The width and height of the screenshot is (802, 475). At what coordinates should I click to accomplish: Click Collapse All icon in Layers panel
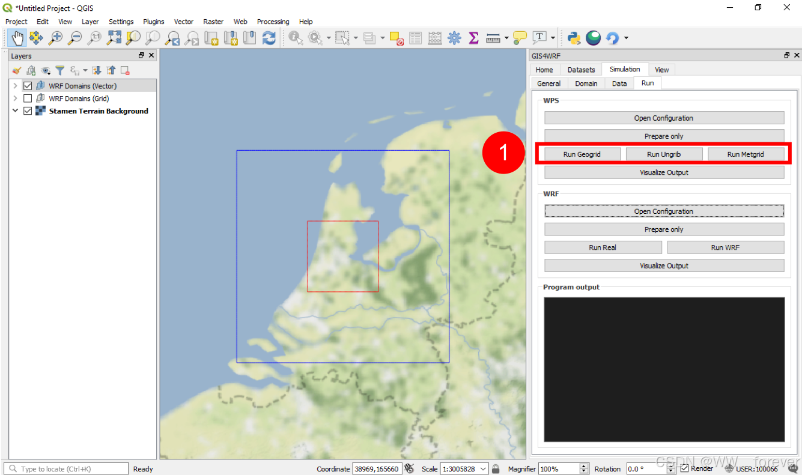(111, 71)
